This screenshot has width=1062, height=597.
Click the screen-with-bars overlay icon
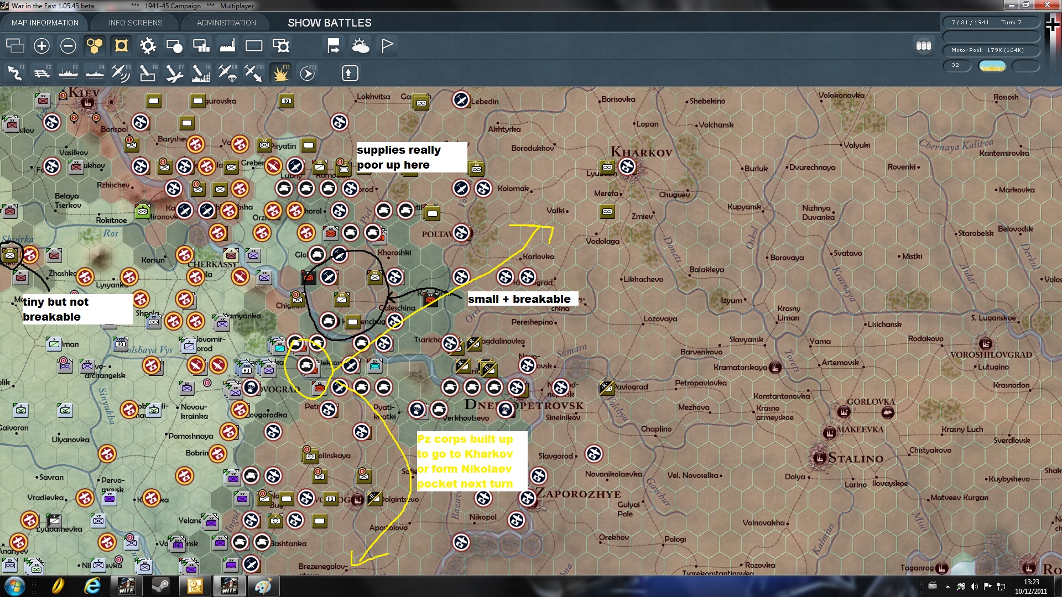[201, 45]
